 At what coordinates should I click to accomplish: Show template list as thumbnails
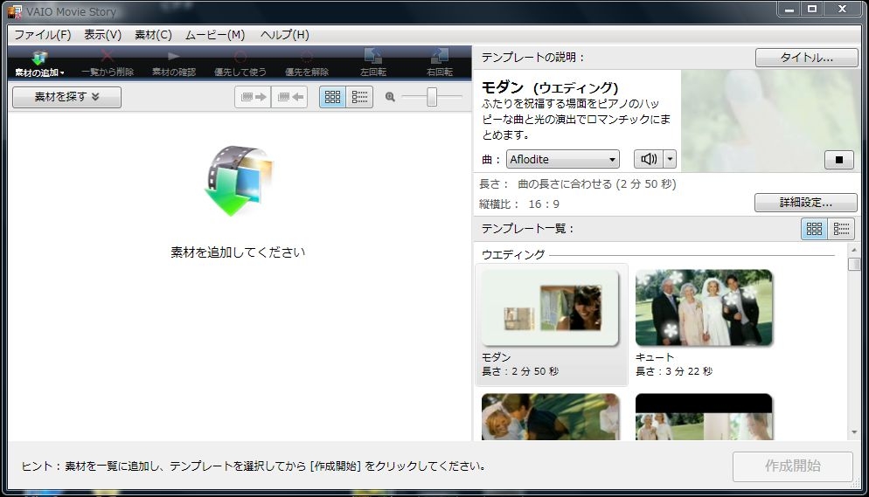814,229
